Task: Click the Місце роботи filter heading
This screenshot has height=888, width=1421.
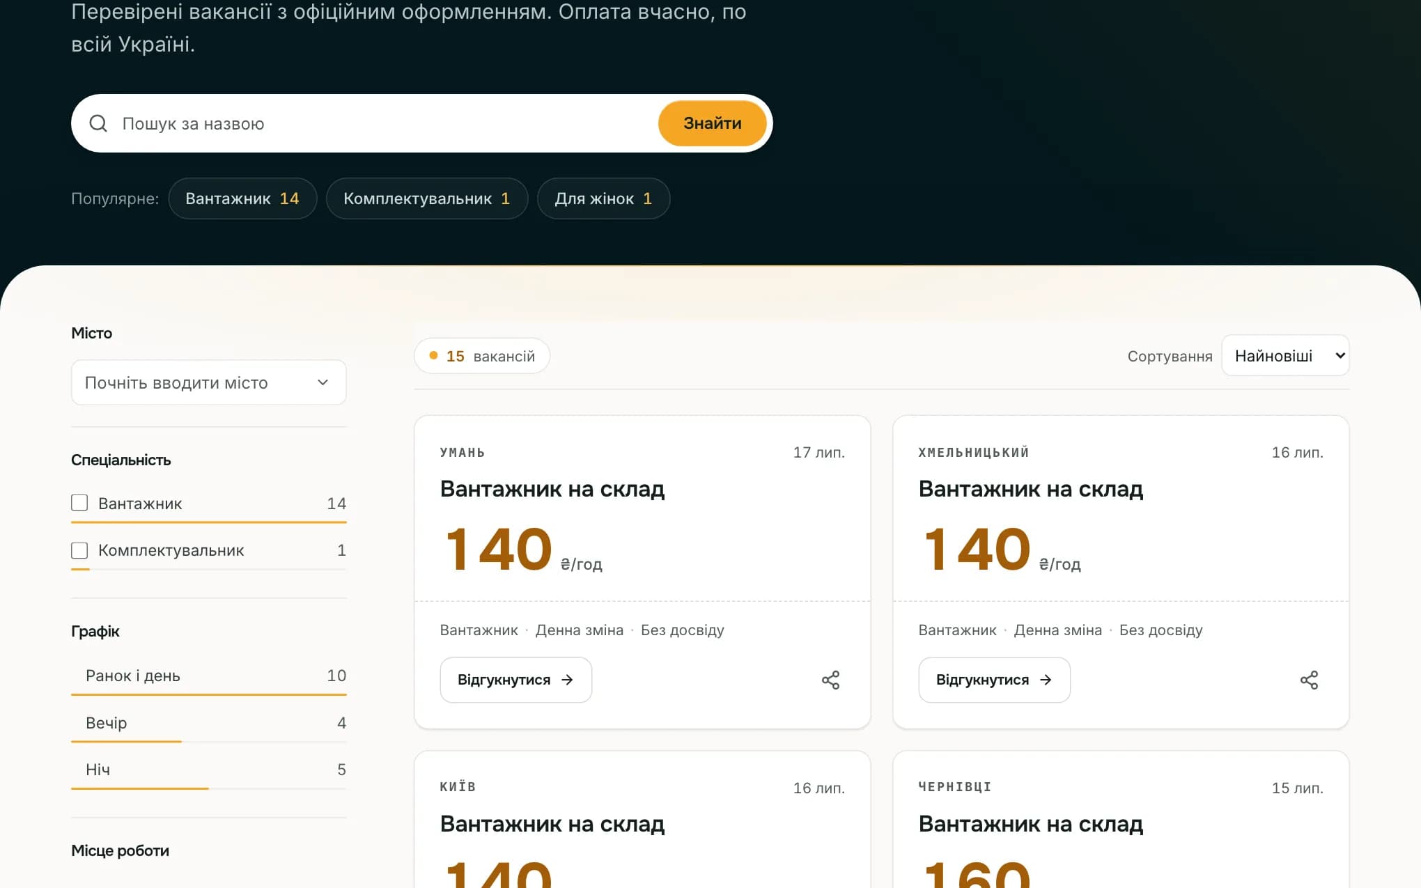Action: pyautogui.click(x=120, y=850)
